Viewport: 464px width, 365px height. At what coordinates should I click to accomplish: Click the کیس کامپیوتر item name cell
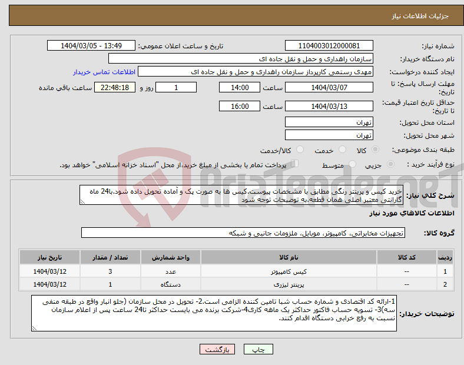click(x=289, y=271)
